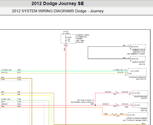Click the 'D45' circuit code

pyautogui.click(x=19, y=92)
